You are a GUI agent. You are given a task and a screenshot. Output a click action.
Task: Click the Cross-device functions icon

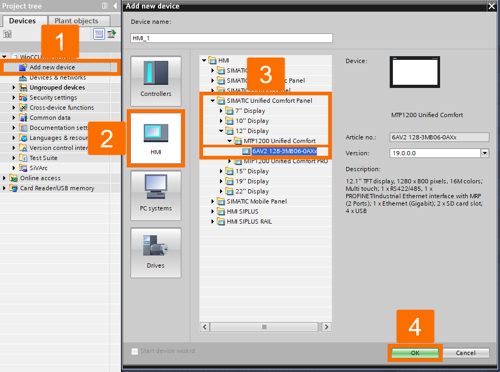(x=23, y=108)
